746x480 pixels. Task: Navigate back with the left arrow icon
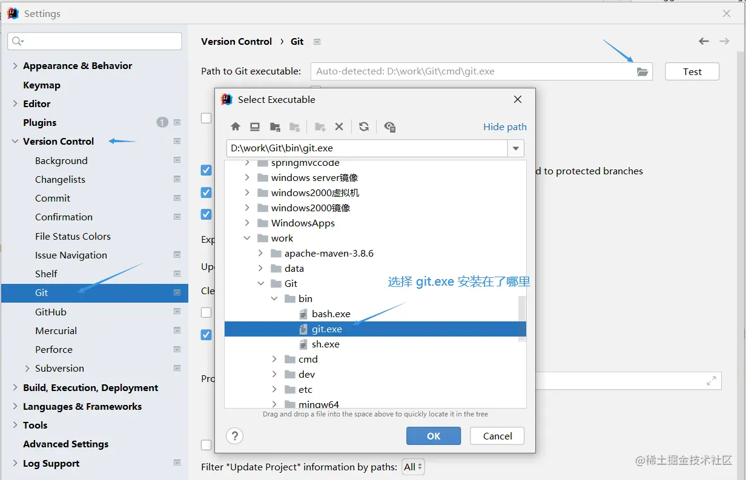coord(704,41)
